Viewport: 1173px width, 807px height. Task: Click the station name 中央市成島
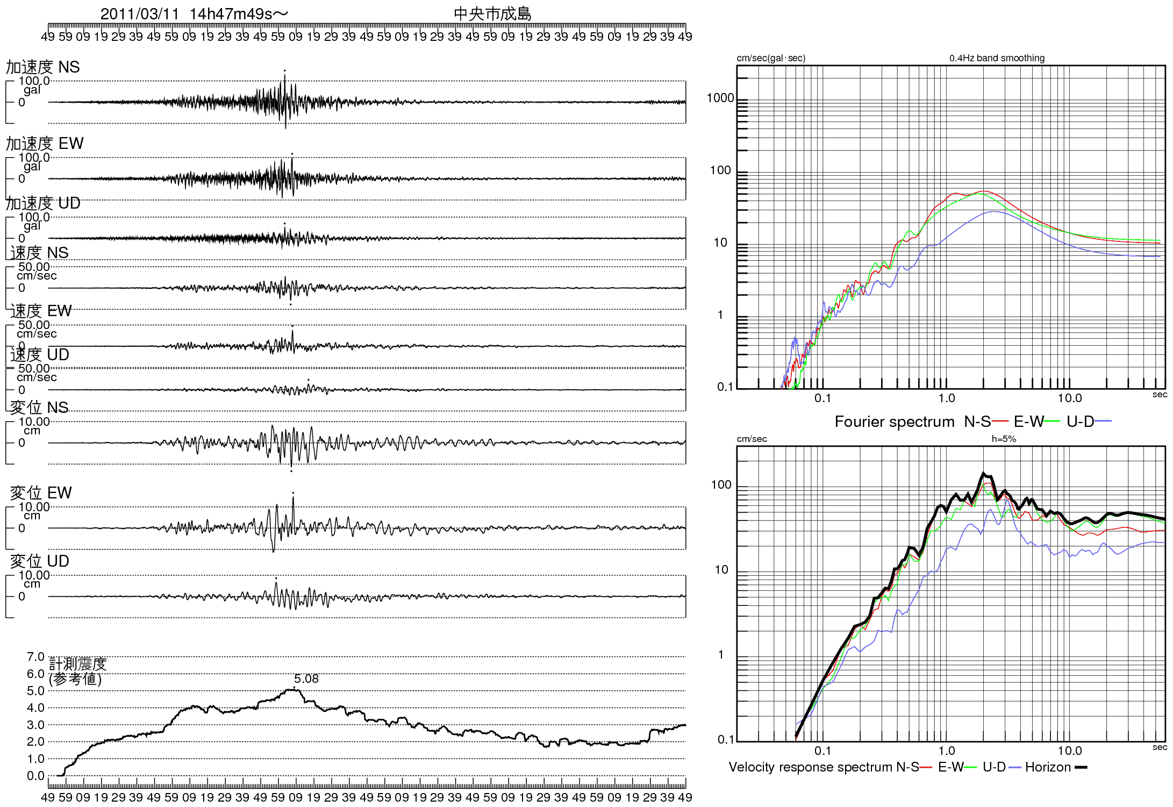pos(492,14)
